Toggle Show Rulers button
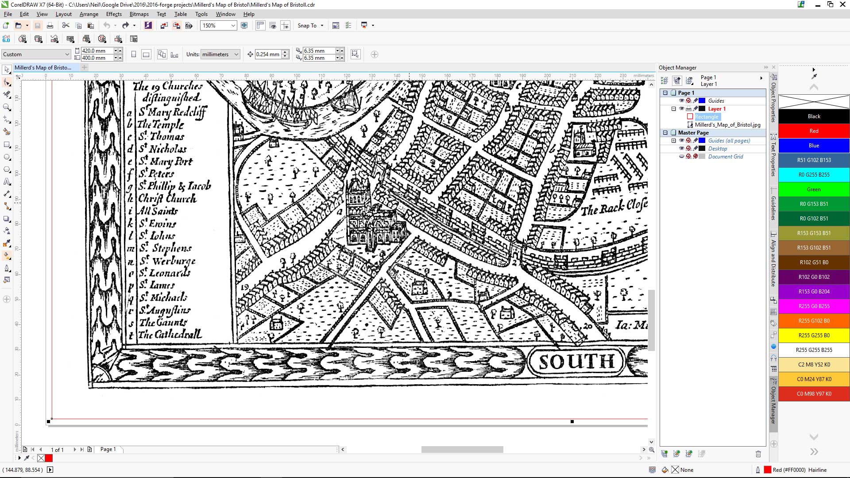The image size is (850, 478). click(260, 26)
